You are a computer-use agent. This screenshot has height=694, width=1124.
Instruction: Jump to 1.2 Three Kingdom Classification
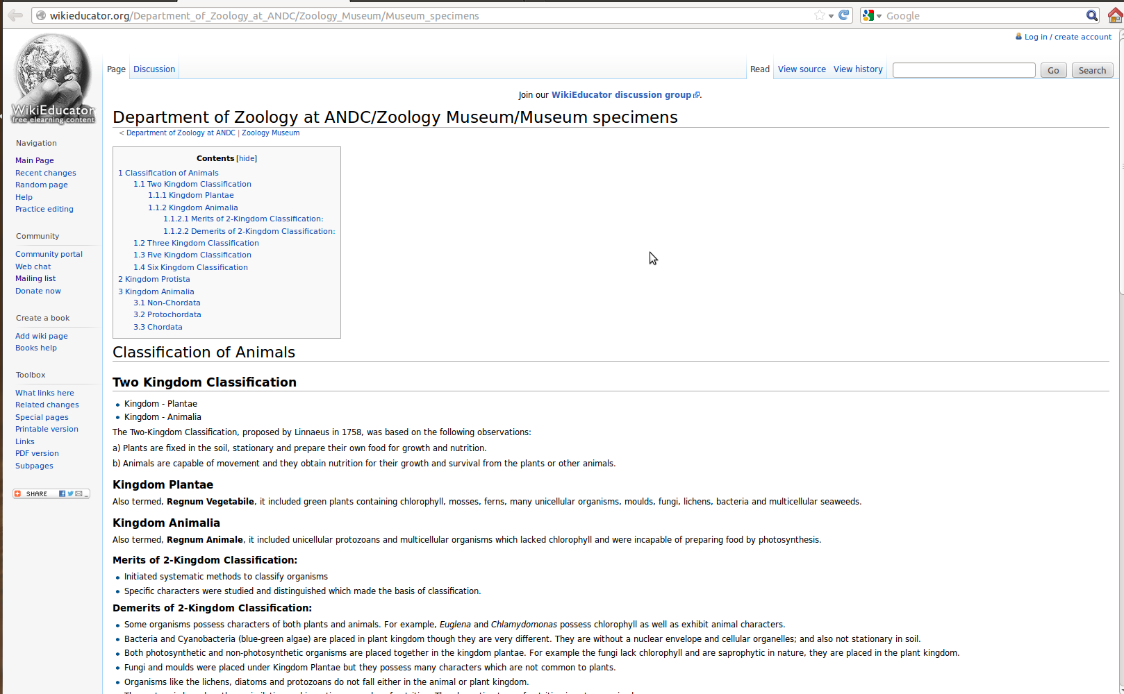pyautogui.click(x=196, y=243)
